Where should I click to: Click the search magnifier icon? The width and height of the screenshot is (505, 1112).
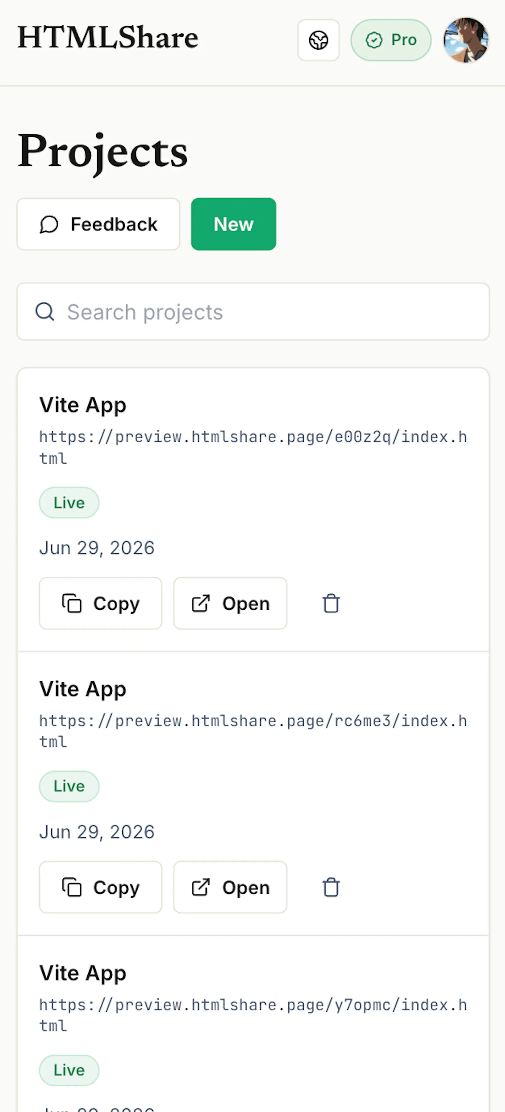(x=45, y=312)
